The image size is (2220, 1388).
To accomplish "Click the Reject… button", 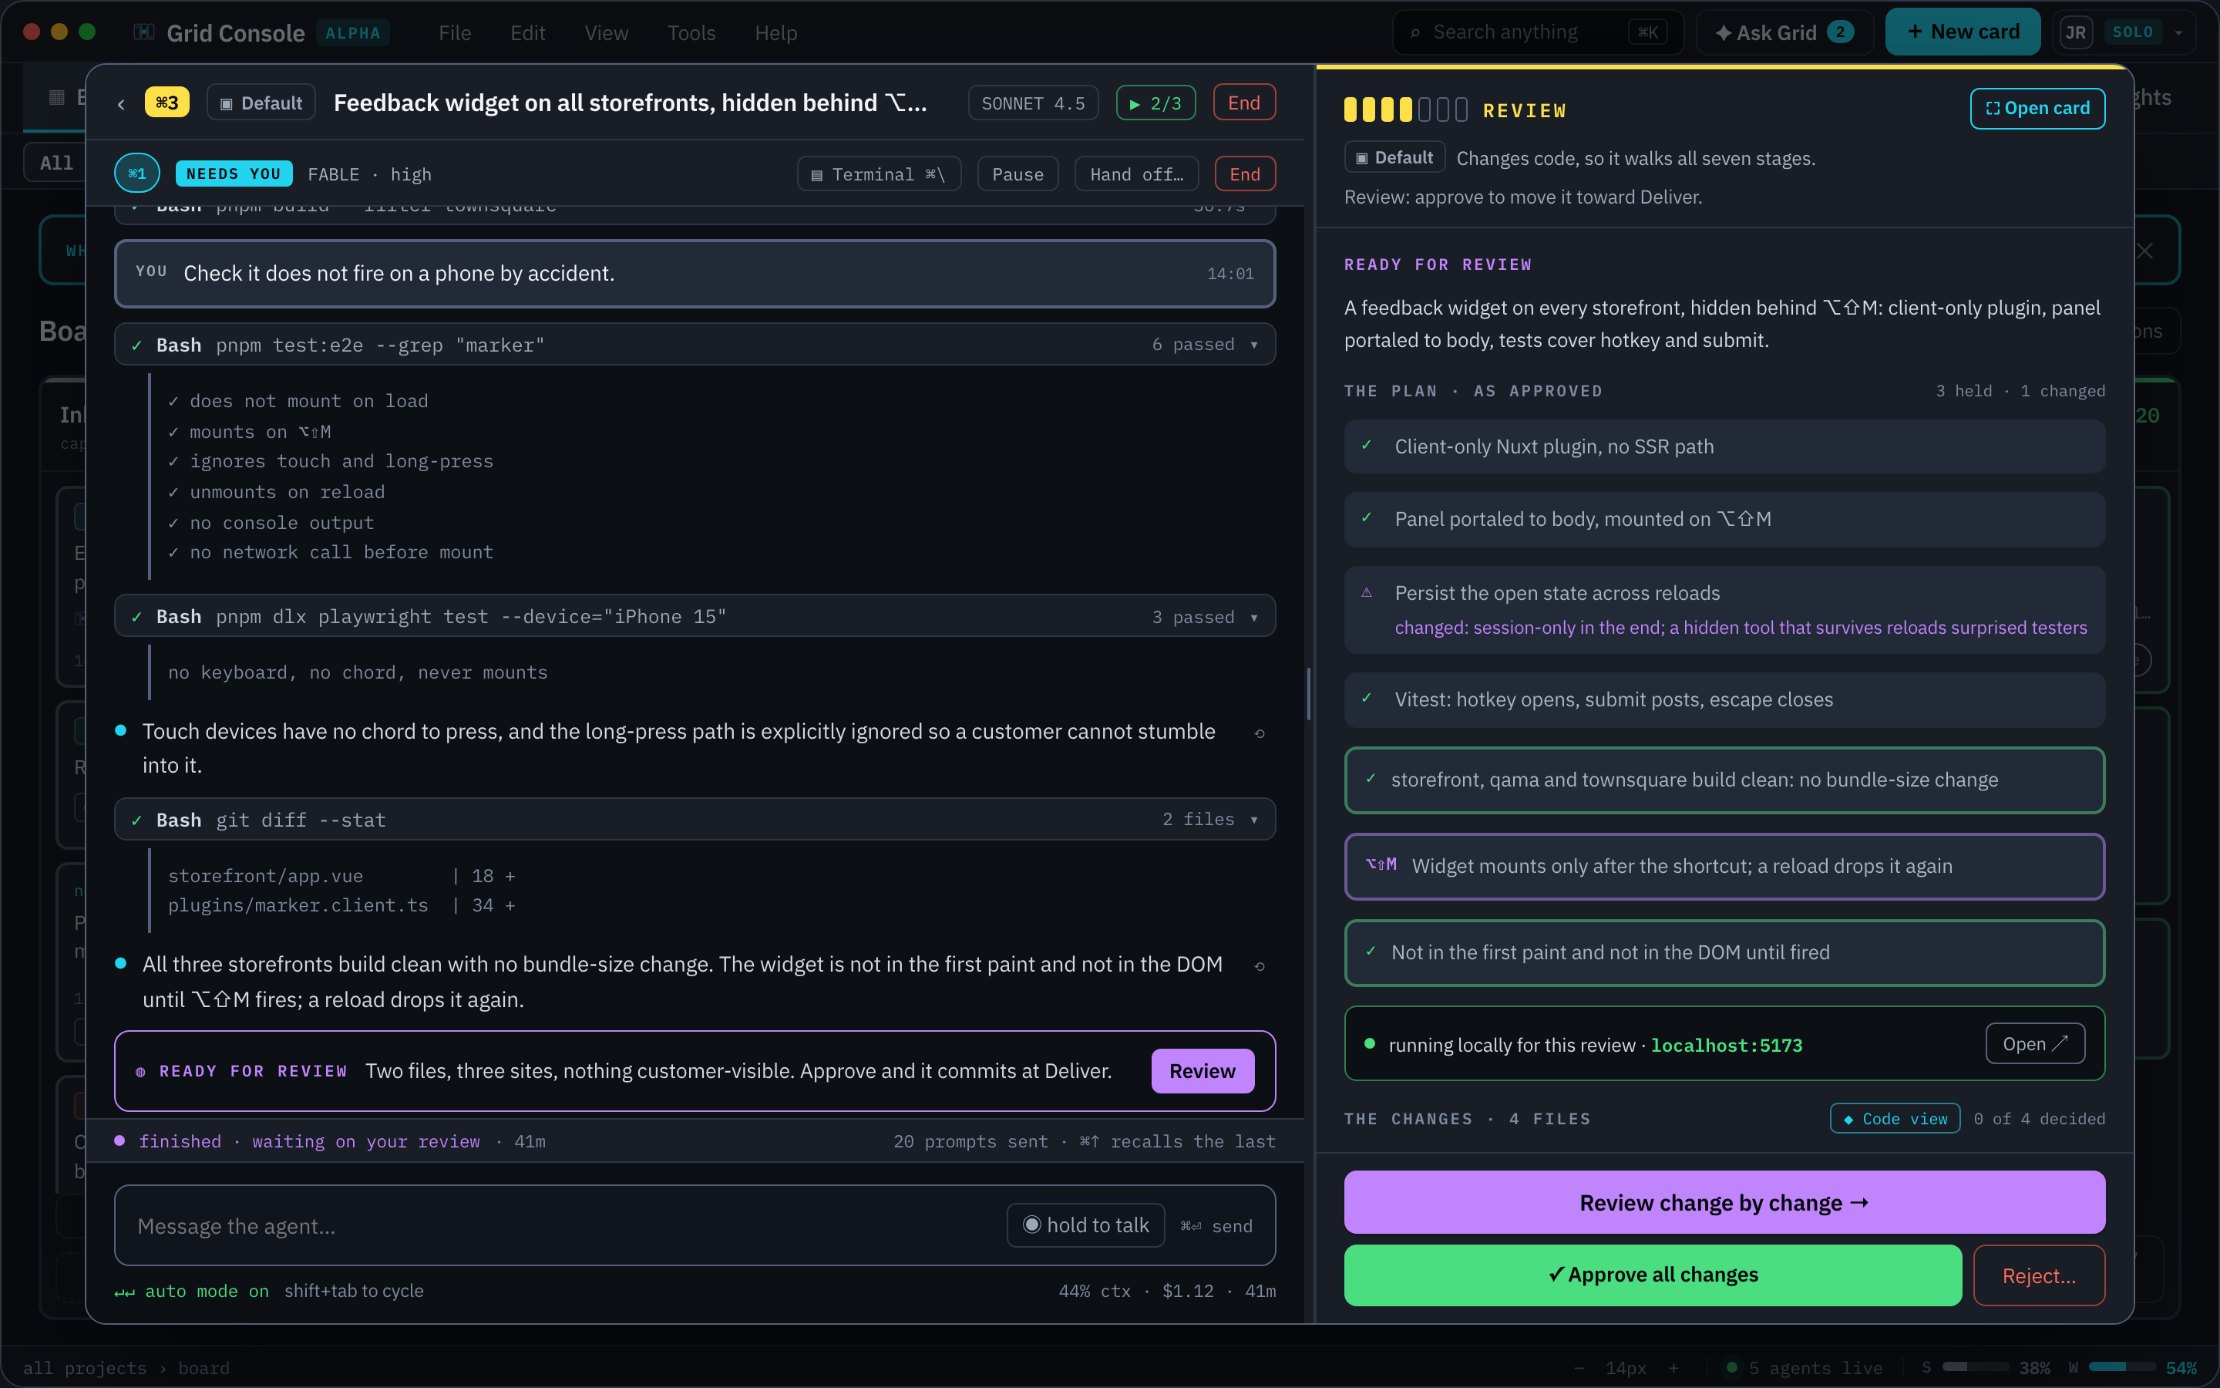I will pyautogui.click(x=2038, y=1275).
